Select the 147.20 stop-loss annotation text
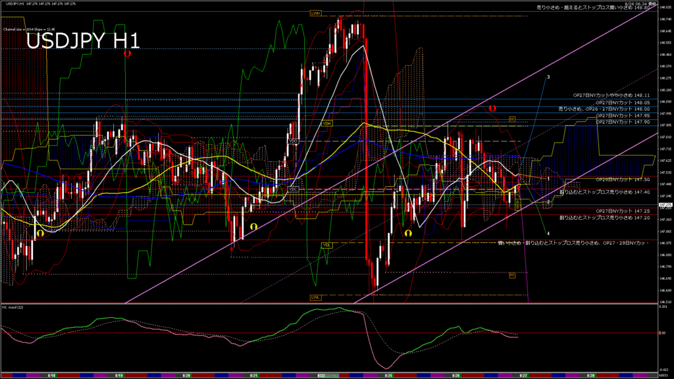The width and height of the screenshot is (674, 379). click(604, 216)
